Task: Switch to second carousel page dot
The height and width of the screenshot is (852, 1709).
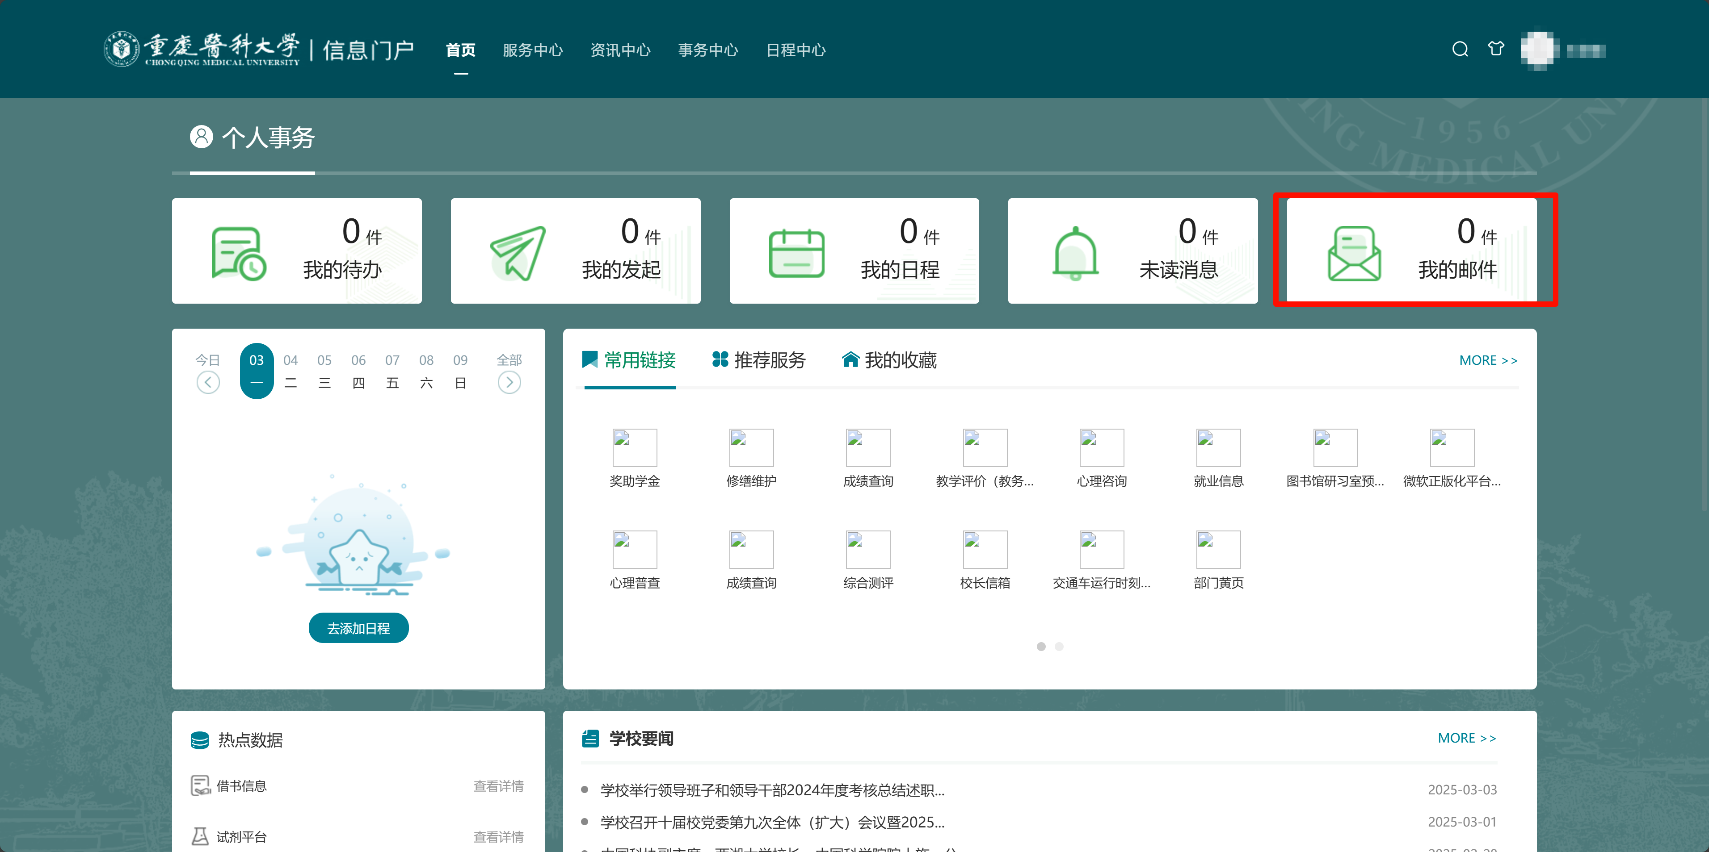Action: (1059, 647)
